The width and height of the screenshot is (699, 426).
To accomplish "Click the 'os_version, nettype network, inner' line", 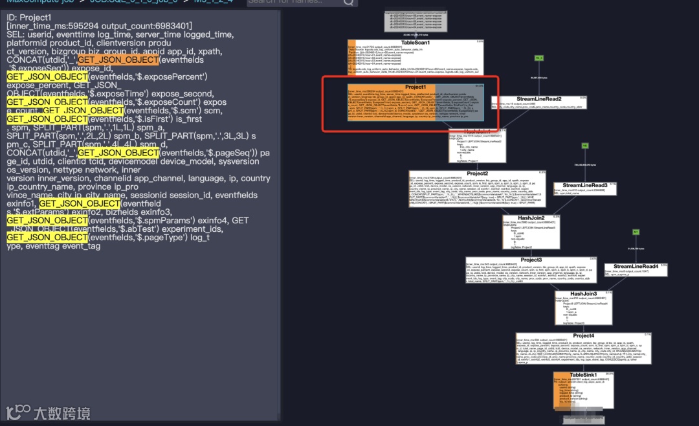I will pyautogui.click(x=74, y=170).
